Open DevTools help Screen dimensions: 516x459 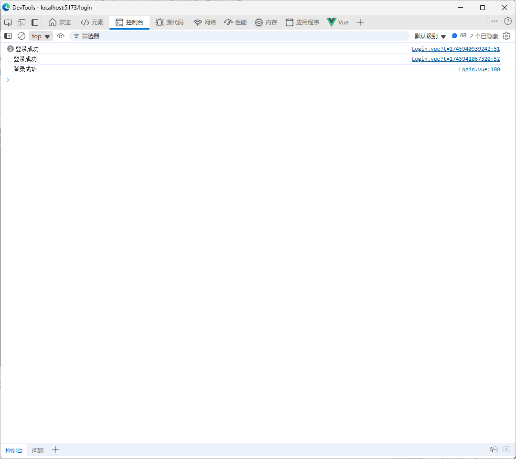[x=507, y=21]
